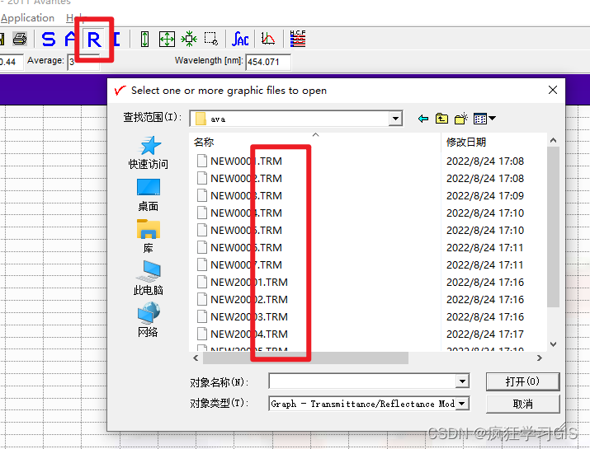Open Libraries (库) location
Image resolution: width=590 pixels, height=449 pixels.
pos(148,236)
